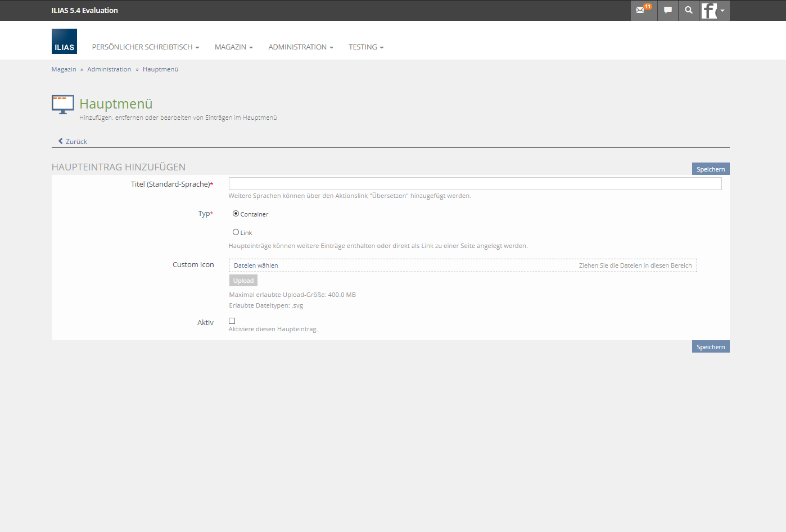
Task: Expand the Magazin dropdown menu
Action: pos(233,47)
